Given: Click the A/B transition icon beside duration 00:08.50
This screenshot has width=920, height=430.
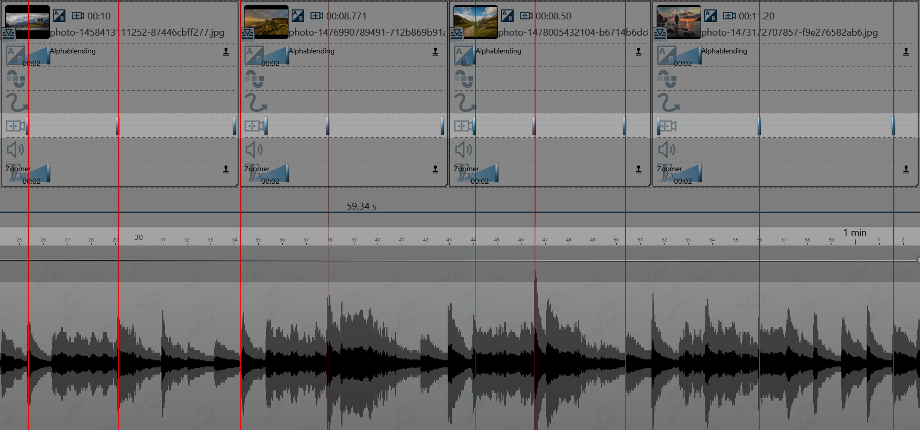Looking at the screenshot, I should tap(507, 16).
